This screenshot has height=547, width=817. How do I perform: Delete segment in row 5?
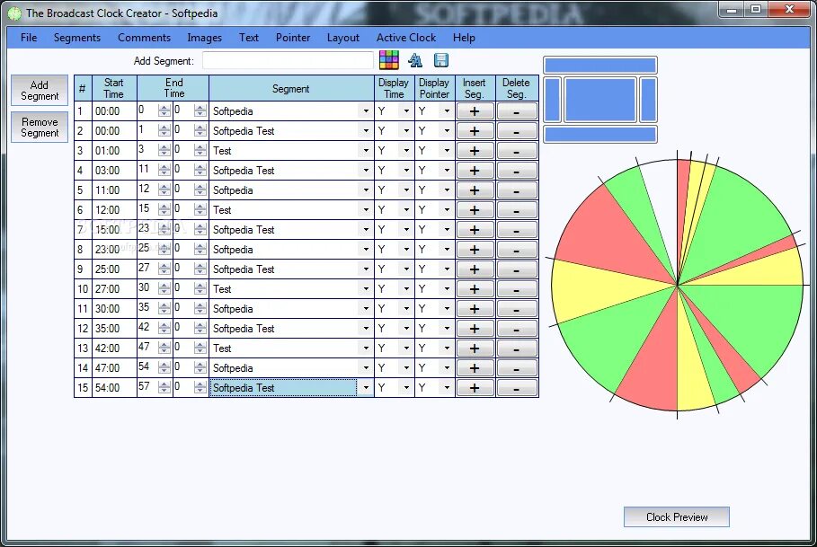517,190
